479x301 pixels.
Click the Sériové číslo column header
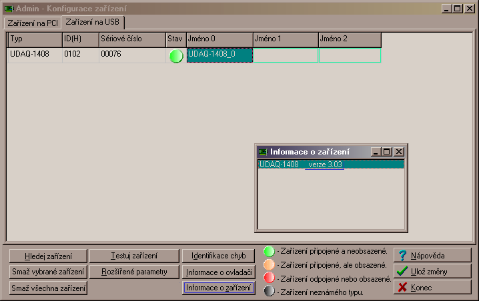(132, 40)
